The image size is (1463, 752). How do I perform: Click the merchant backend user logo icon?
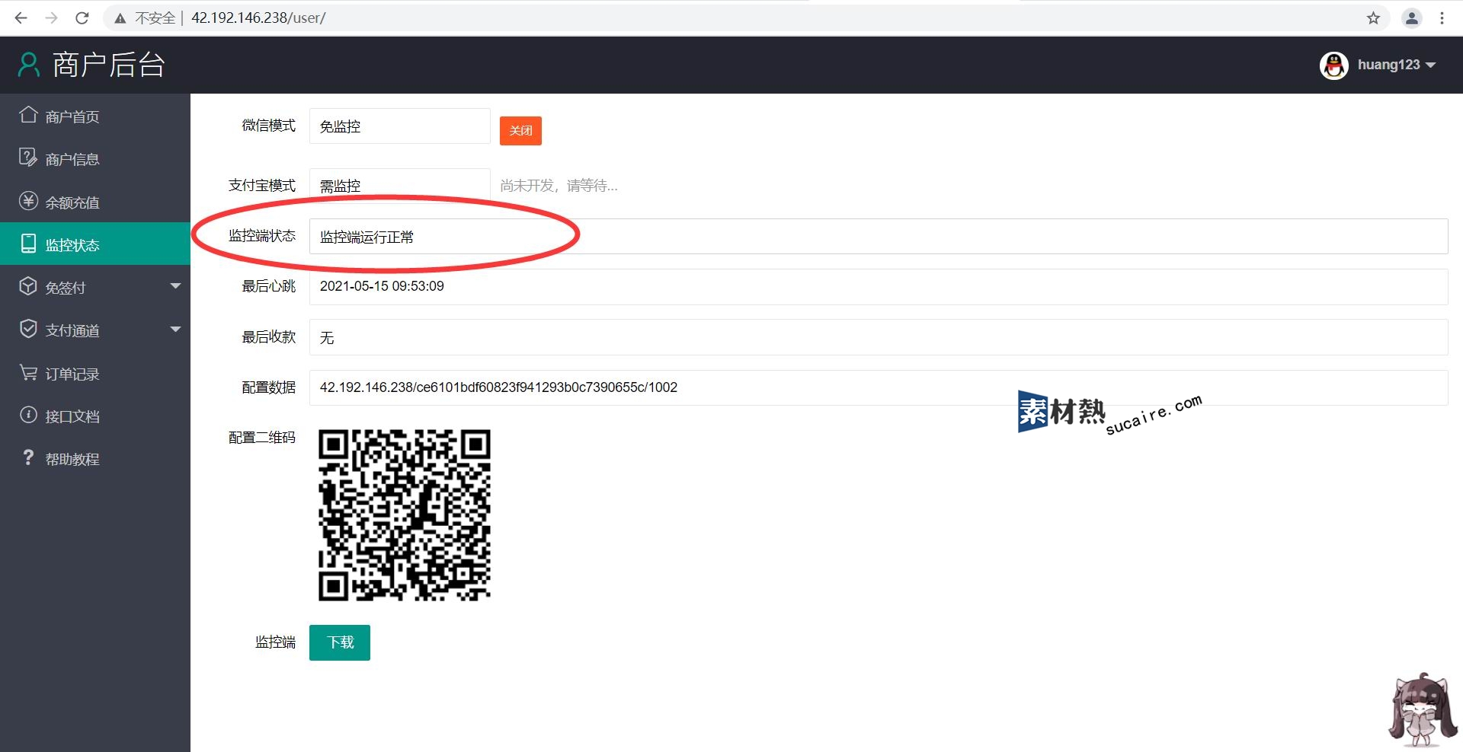[29, 65]
